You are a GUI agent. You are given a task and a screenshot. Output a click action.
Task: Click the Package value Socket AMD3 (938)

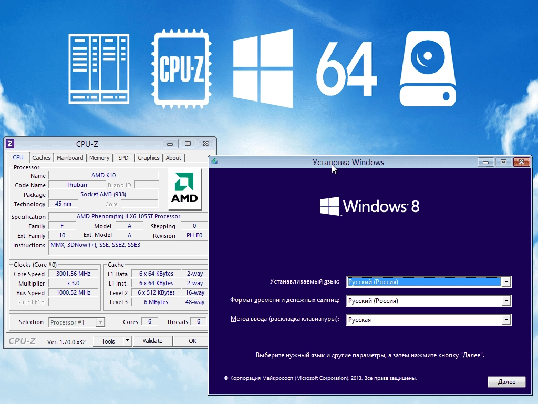click(104, 194)
